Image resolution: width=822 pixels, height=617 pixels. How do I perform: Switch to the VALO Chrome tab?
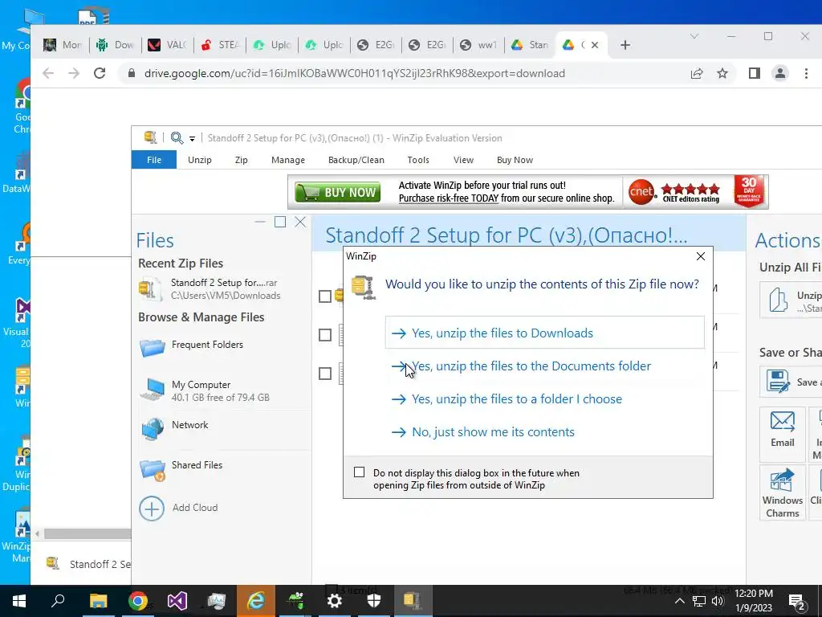[x=167, y=45]
